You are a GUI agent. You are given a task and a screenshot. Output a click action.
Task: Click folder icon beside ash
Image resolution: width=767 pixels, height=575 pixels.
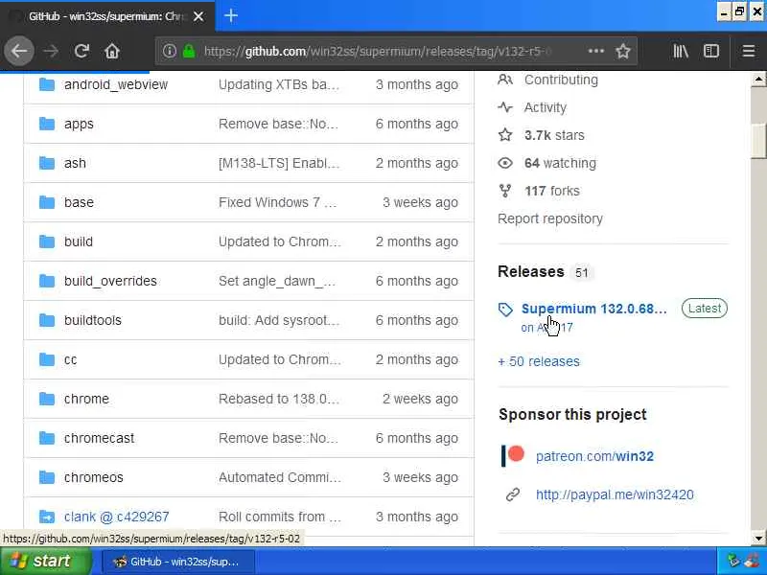click(47, 163)
